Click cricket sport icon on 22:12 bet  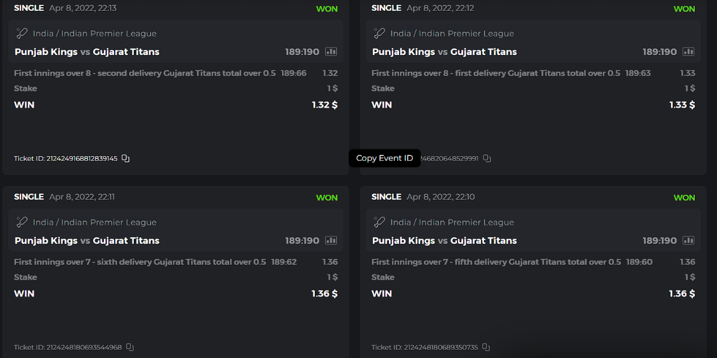[x=379, y=33]
